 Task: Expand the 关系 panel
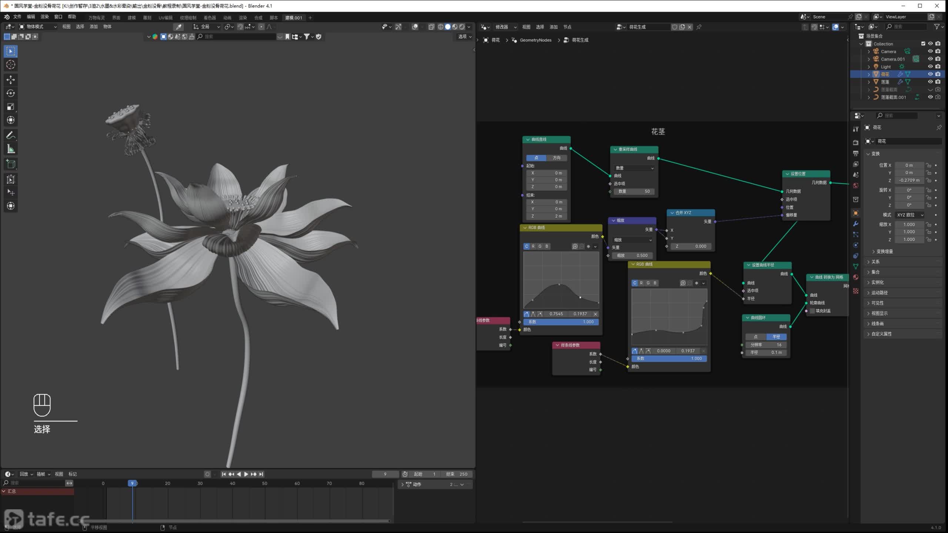tap(875, 262)
